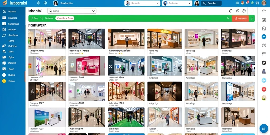
Task: Expand the first header dropdown with male avatar
Action: (142, 3)
